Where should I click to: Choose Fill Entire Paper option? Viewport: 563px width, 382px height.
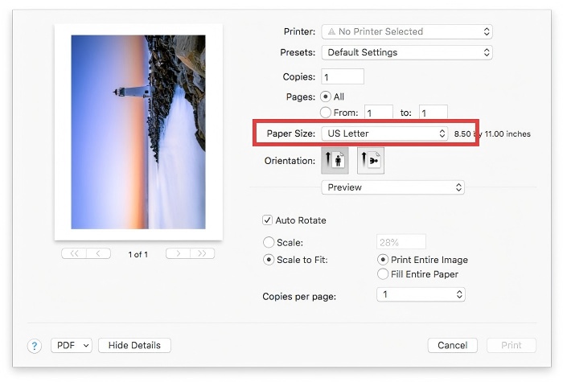383,274
